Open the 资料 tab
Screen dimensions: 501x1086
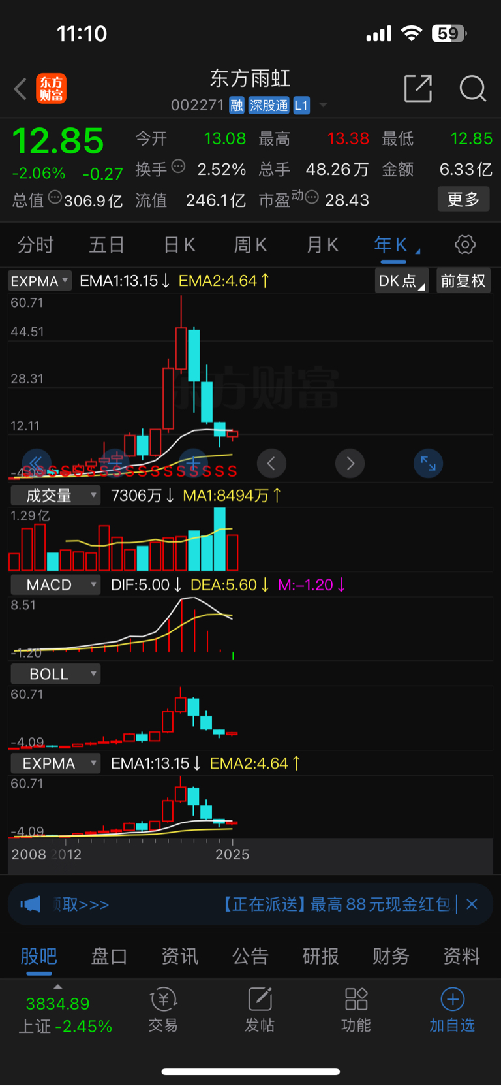pyautogui.click(x=462, y=956)
